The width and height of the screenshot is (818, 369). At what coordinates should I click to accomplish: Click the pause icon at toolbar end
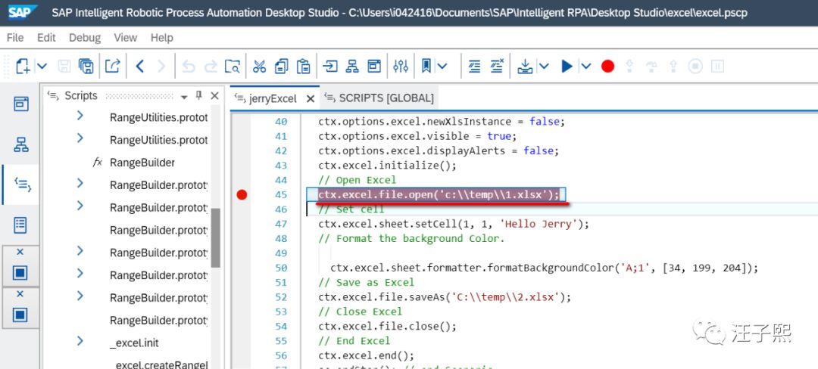click(x=718, y=66)
